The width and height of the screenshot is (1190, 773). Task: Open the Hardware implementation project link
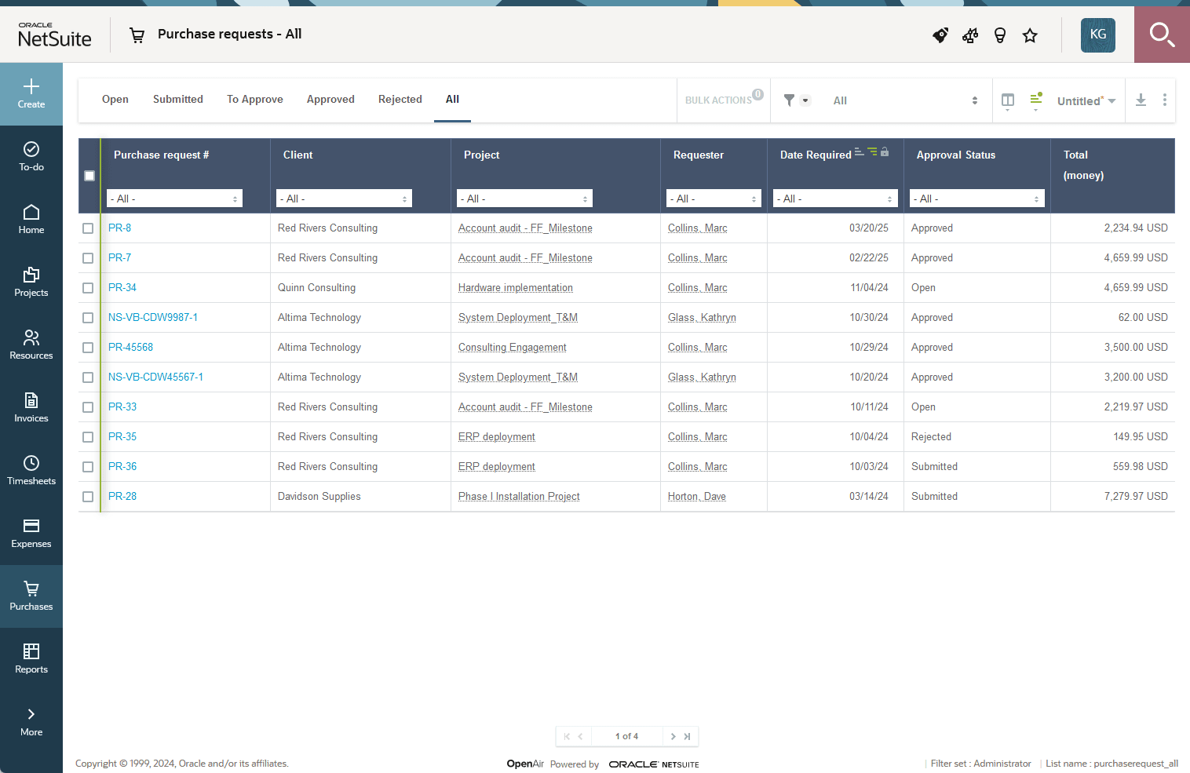pyautogui.click(x=516, y=288)
